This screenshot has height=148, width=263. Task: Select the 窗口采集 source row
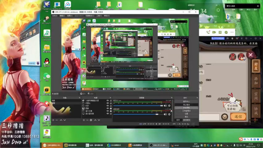pyautogui.click(x=97, y=111)
